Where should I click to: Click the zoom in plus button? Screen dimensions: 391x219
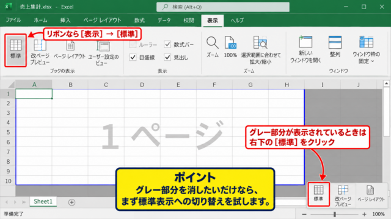(364, 214)
